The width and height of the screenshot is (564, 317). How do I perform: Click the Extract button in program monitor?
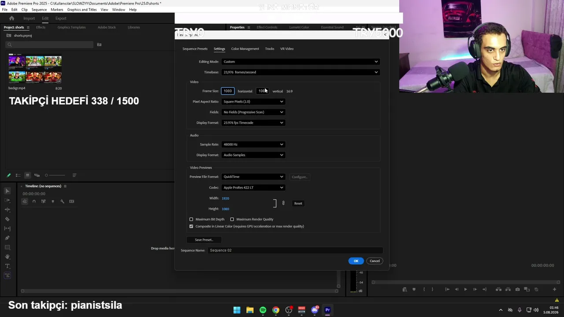[x=508, y=289]
